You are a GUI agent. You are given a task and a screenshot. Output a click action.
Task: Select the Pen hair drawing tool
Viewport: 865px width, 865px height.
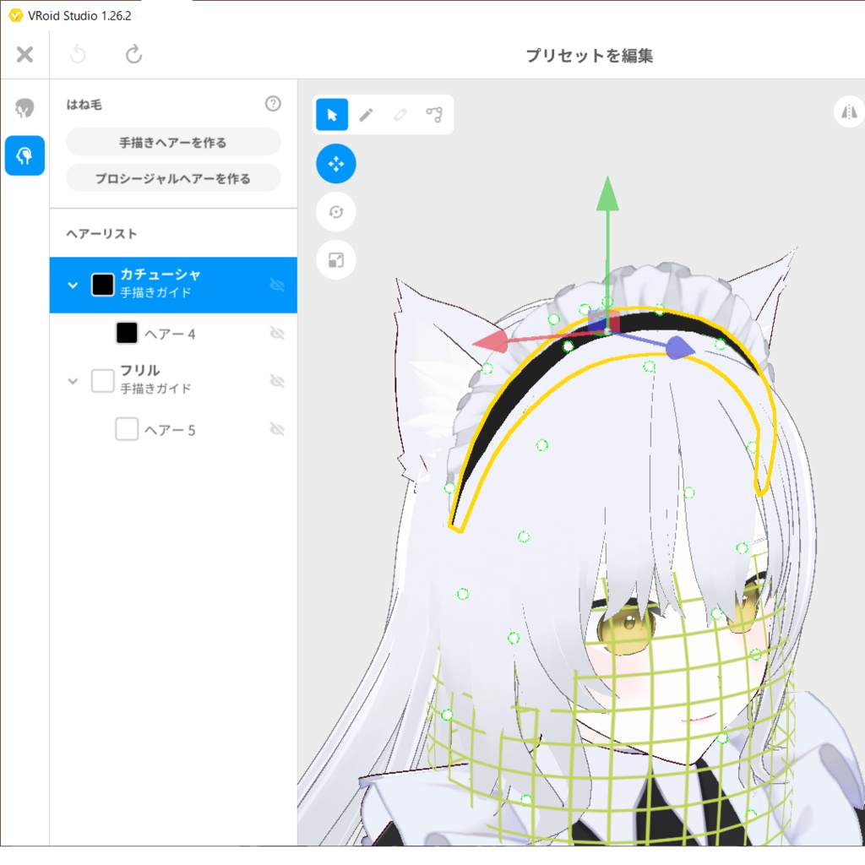tap(366, 114)
